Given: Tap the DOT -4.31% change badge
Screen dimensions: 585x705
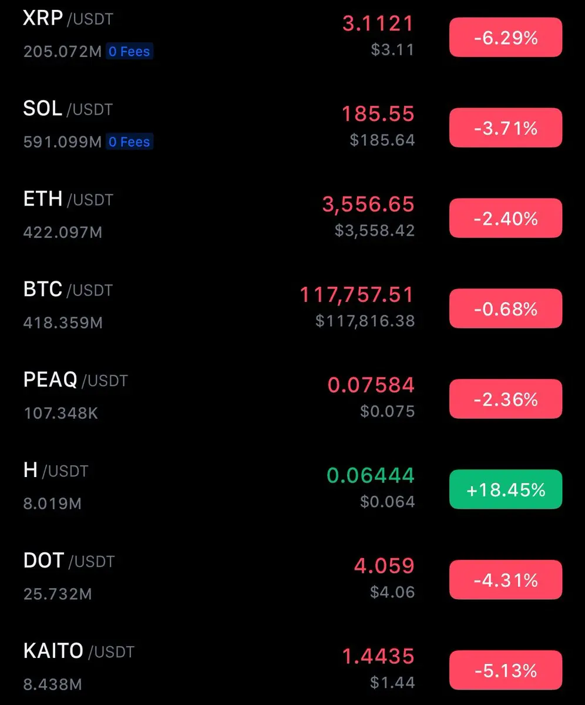Looking at the screenshot, I should [506, 580].
